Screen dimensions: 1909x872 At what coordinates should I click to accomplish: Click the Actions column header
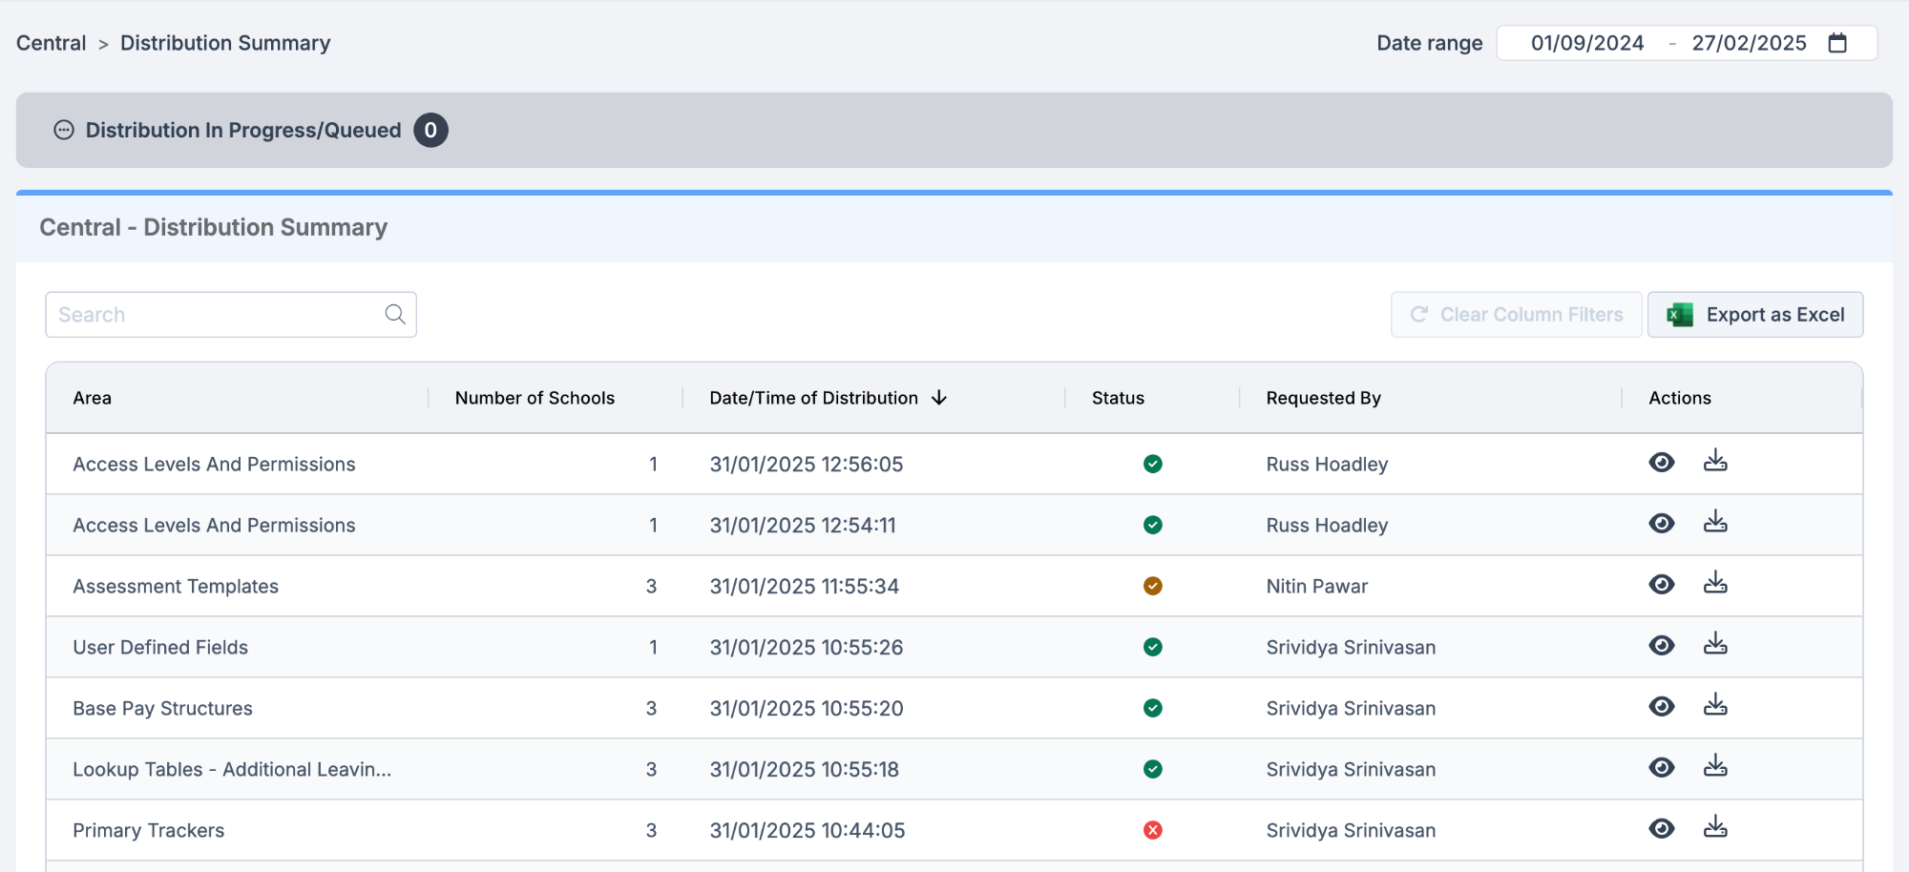(x=1680, y=398)
